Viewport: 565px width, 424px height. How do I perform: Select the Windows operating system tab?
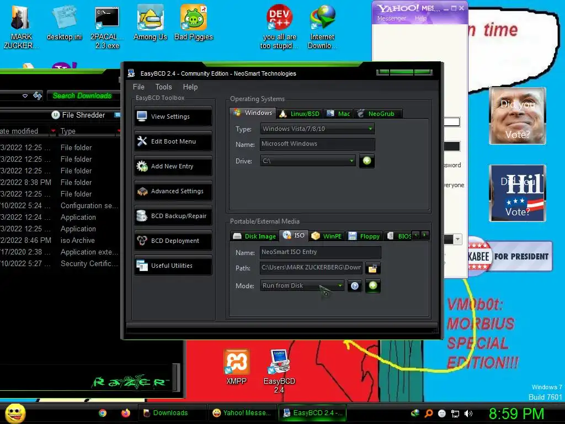point(253,113)
